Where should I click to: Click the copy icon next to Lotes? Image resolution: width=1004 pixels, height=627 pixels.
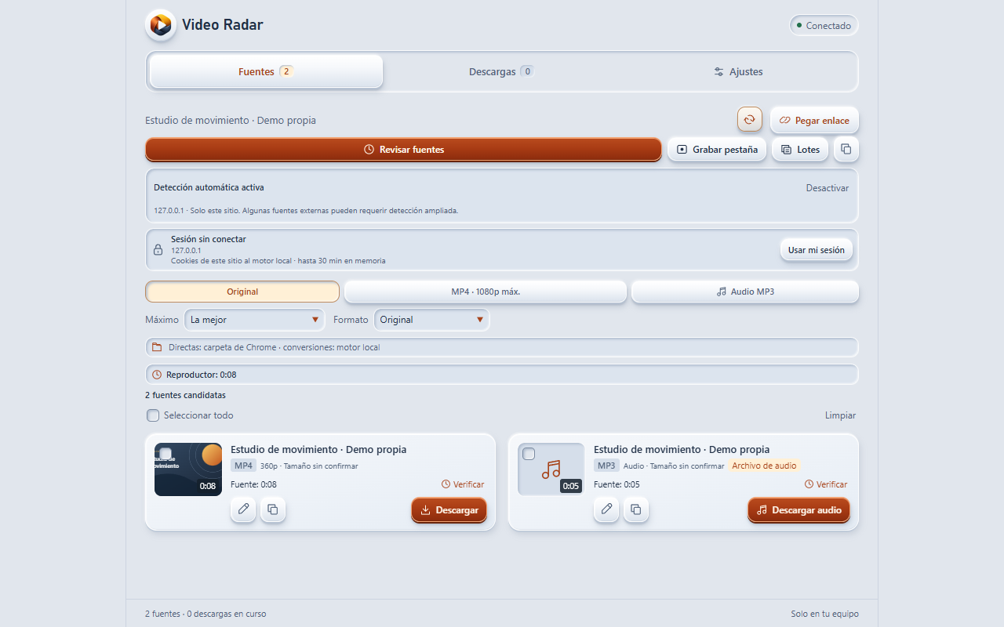(846, 149)
